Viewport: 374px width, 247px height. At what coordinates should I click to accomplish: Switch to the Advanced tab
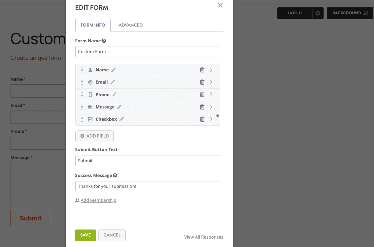tap(131, 25)
